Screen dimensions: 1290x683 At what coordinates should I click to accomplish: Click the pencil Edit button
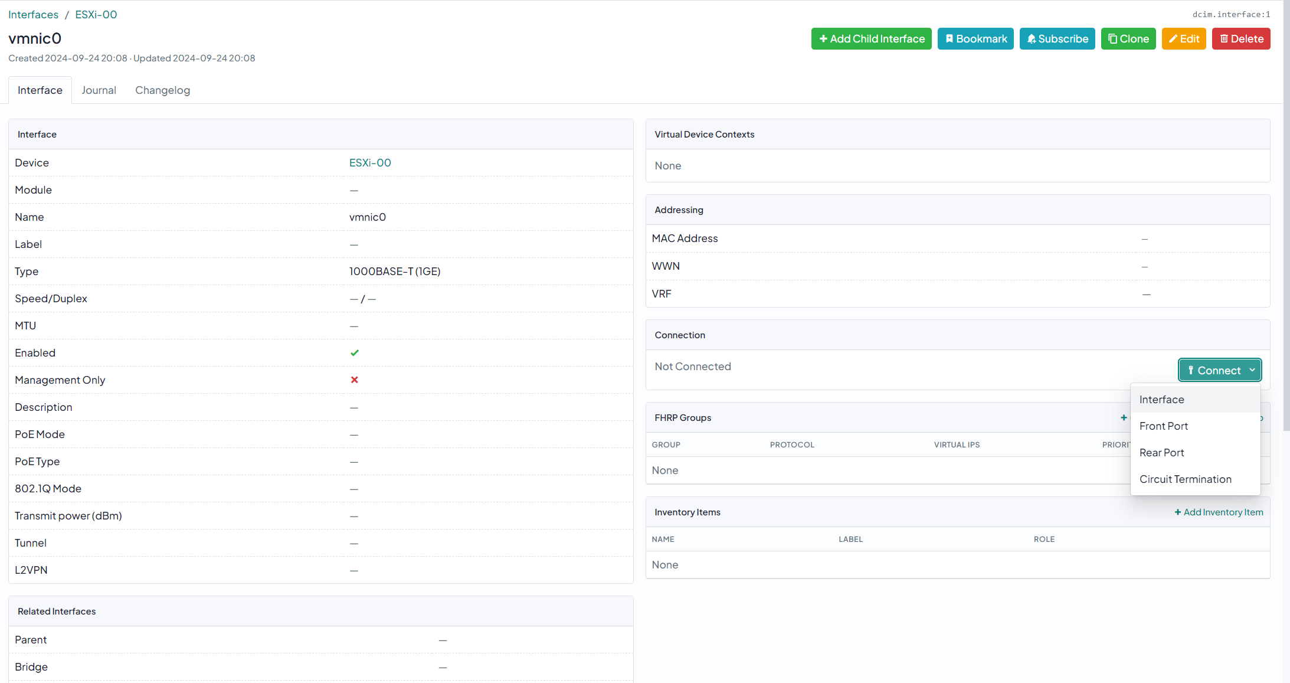1183,39
